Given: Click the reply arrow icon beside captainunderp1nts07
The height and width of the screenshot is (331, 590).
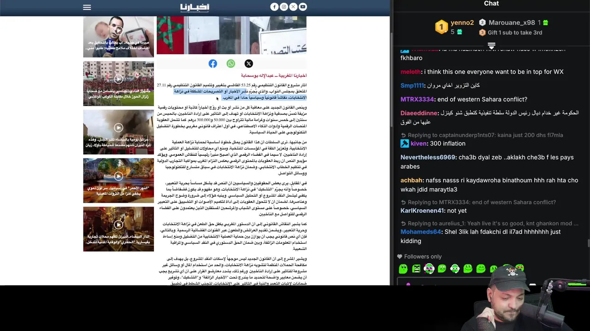Looking at the screenshot, I should [x=403, y=135].
